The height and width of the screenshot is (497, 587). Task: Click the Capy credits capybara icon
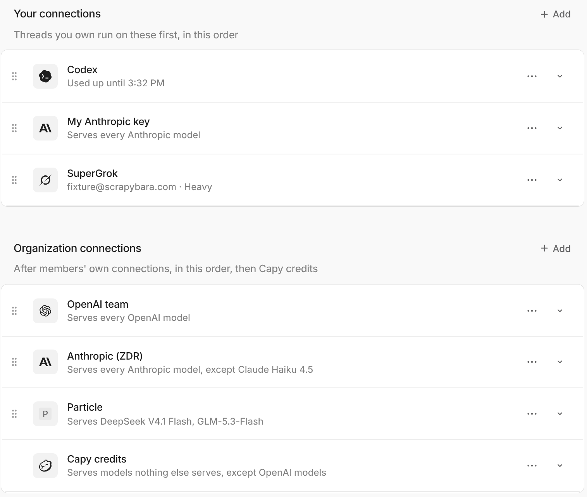coord(45,466)
